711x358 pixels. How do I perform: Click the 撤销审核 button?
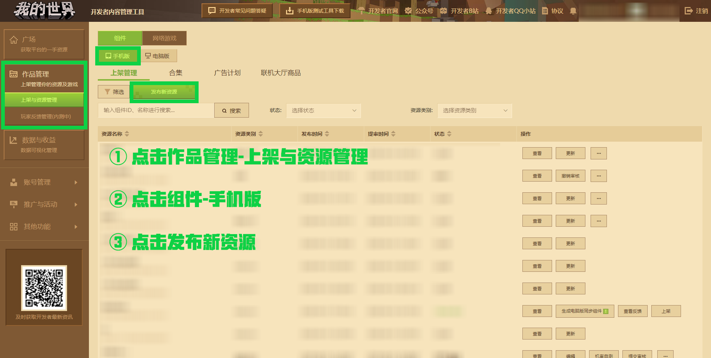click(571, 176)
